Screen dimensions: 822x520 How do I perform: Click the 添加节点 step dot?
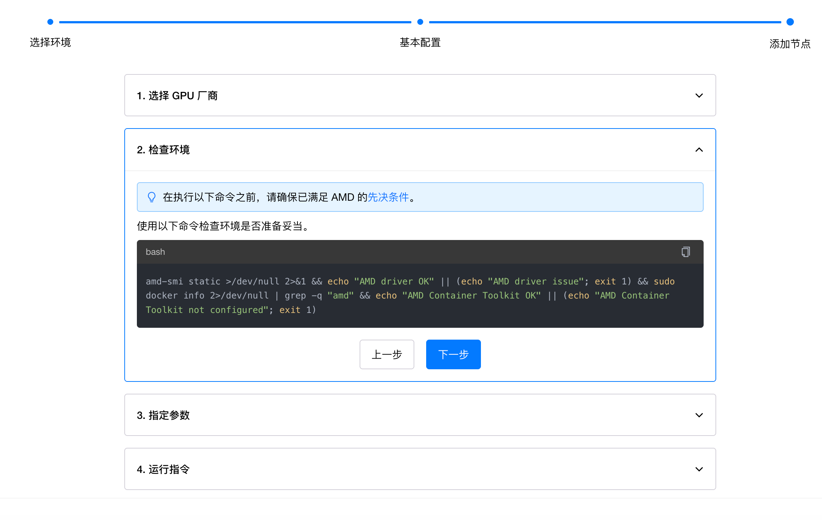(790, 22)
